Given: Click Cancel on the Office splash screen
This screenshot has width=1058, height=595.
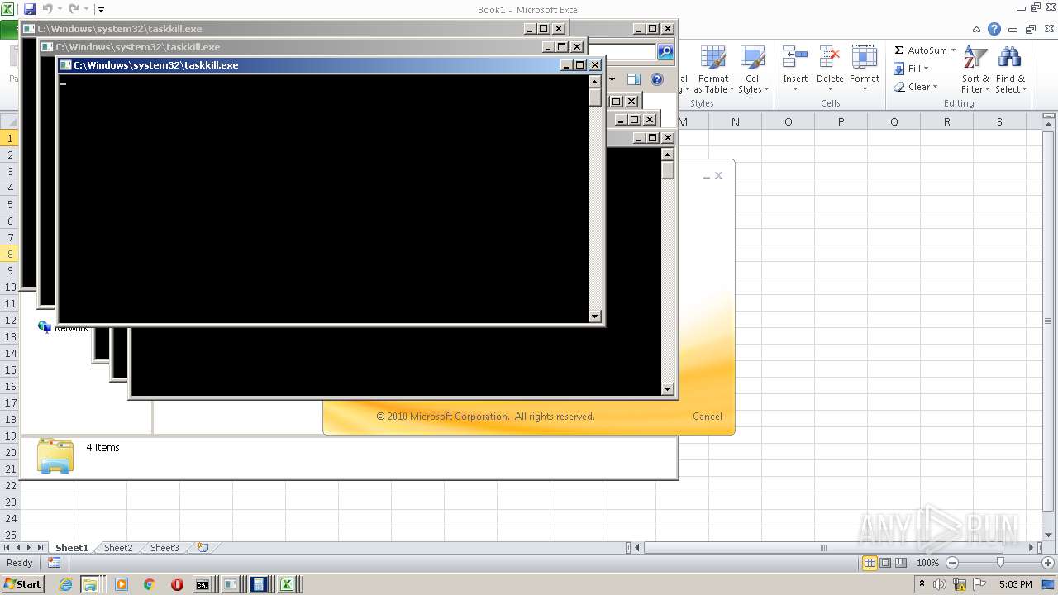Looking at the screenshot, I should click(x=708, y=416).
